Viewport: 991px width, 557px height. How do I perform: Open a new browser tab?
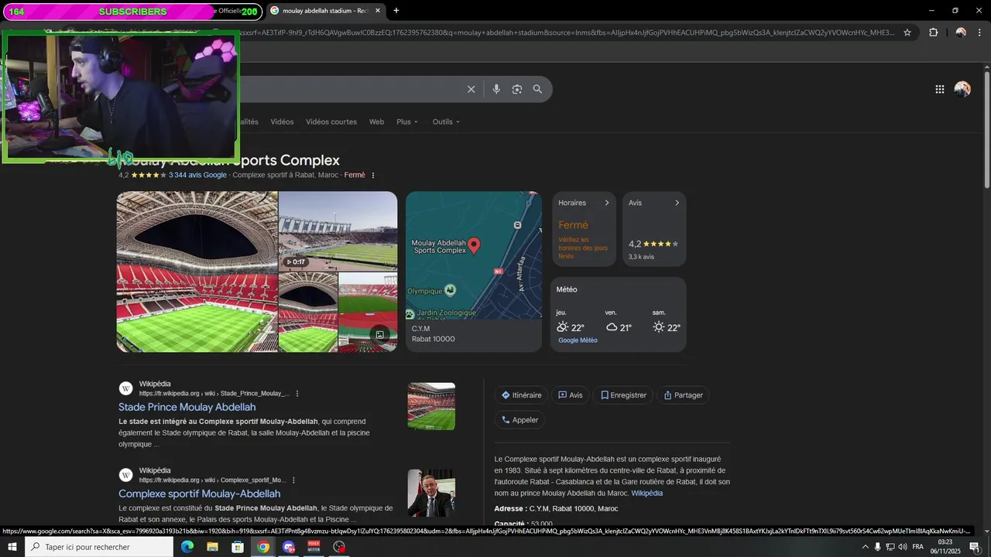[x=396, y=11]
